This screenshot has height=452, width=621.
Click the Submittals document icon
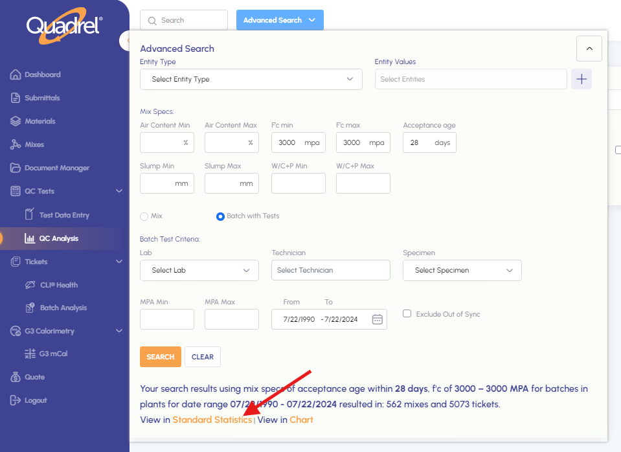click(x=16, y=98)
